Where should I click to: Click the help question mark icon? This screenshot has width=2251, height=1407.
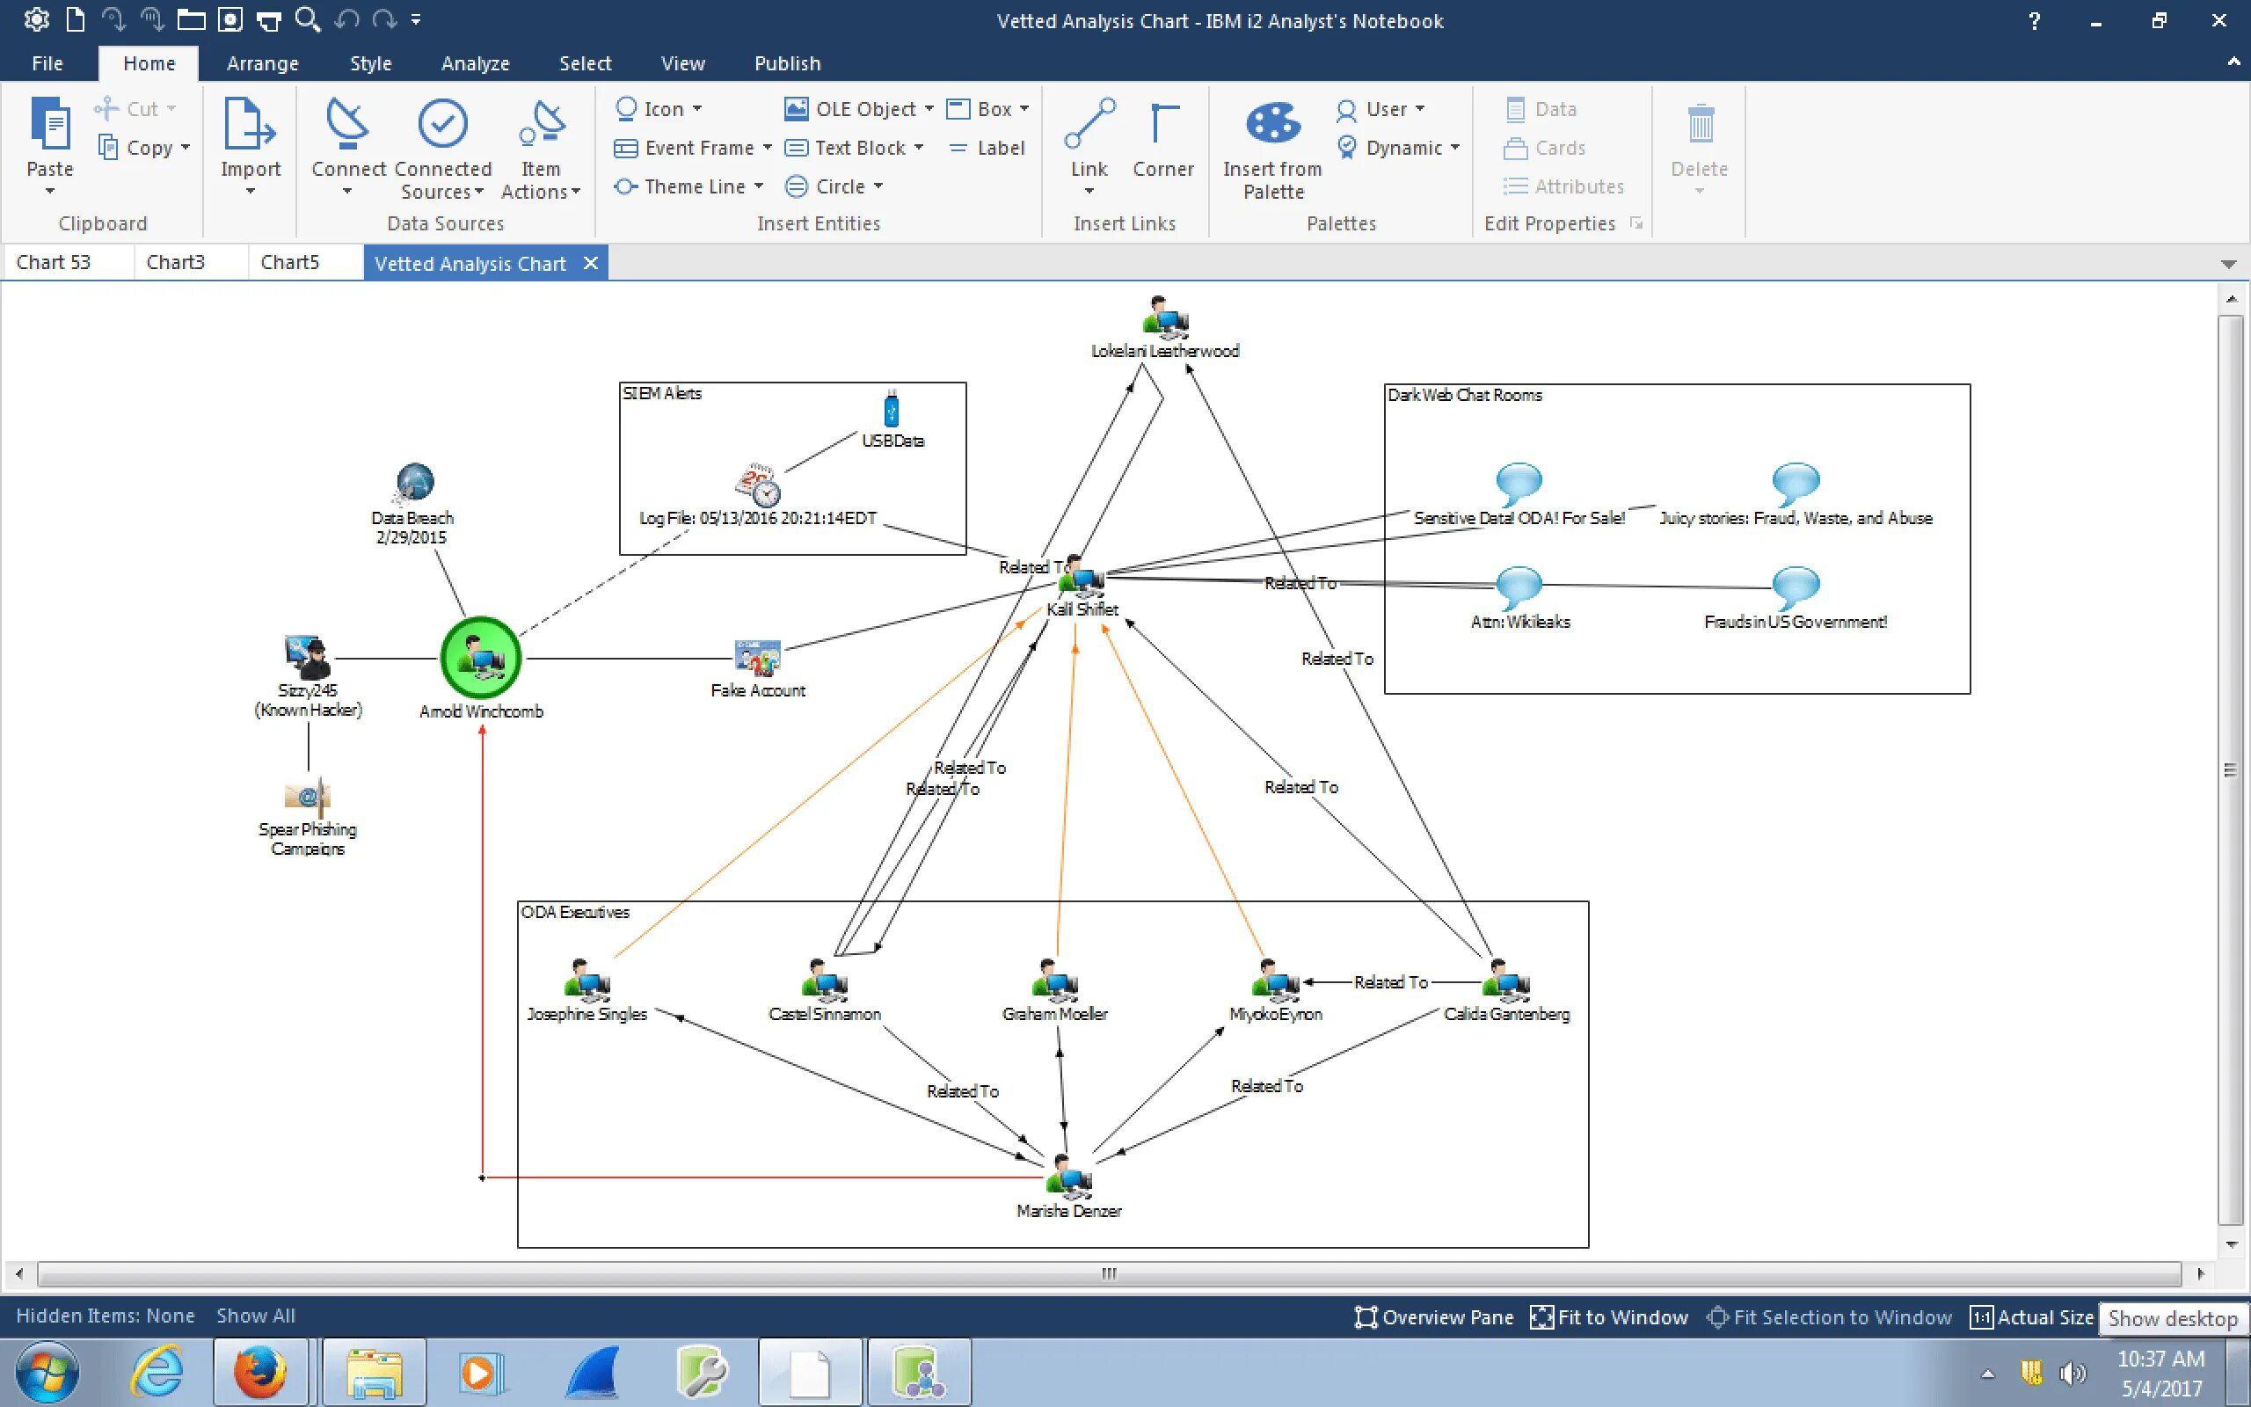[x=2035, y=20]
